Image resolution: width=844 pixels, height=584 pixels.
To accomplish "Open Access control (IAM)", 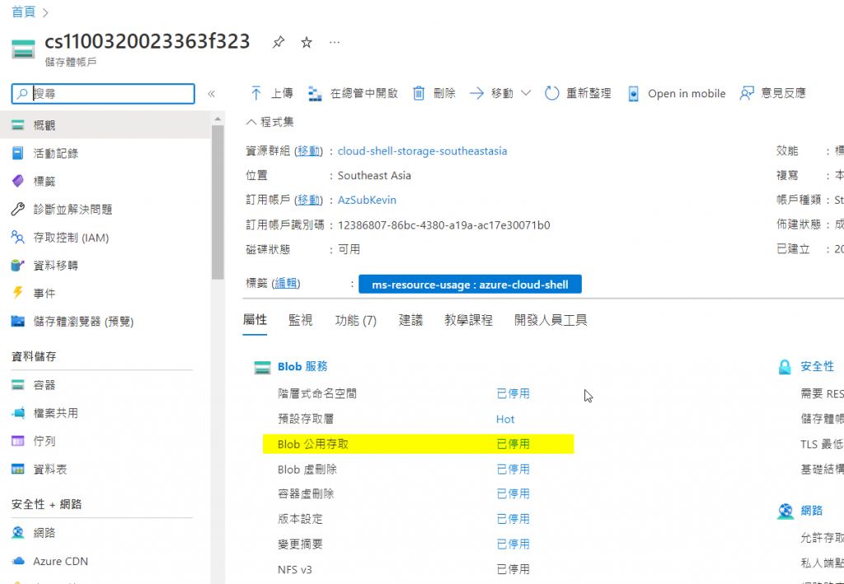I will 105,237.
